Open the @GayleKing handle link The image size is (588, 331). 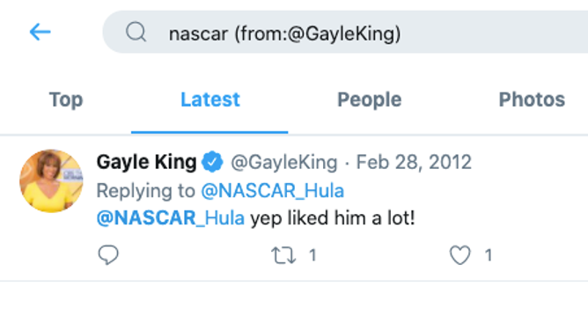coord(283,162)
